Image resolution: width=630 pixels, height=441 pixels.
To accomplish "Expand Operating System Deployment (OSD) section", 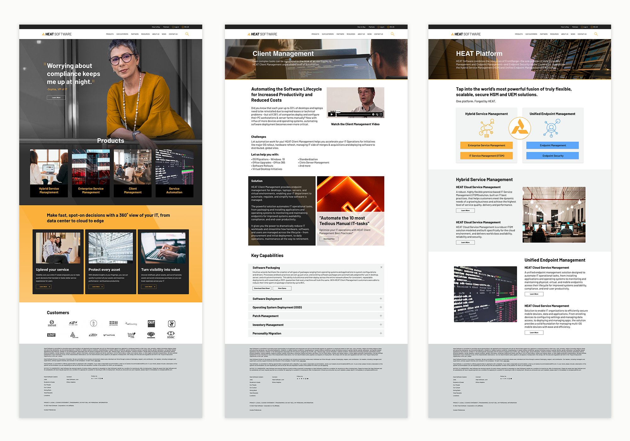I will [x=316, y=307].
